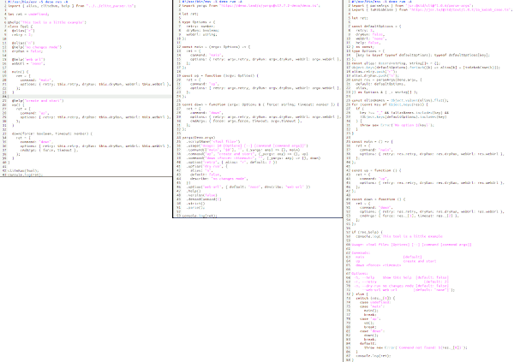Click 'if (res.help) {' in parseArgs pane
This screenshot has width=514, height=362.
(368, 232)
